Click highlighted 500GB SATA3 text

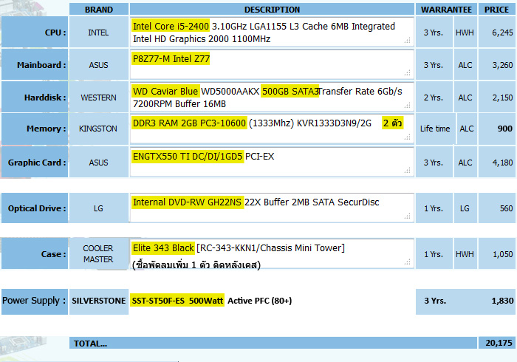point(290,91)
